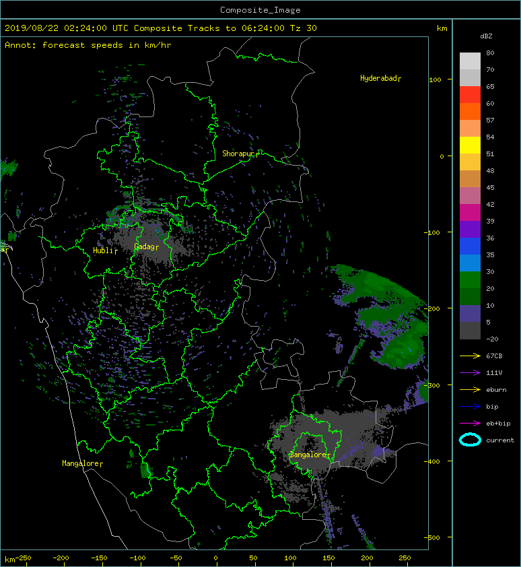Pick the bright yellow dBZ swatch
The height and width of the screenshot is (567, 521).
pos(470,145)
